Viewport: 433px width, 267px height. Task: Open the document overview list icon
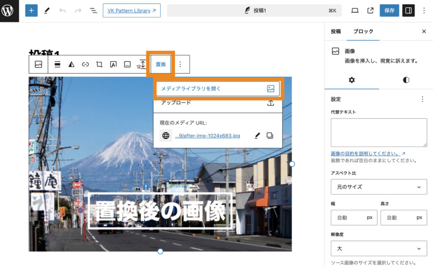click(x=93, y=10)
